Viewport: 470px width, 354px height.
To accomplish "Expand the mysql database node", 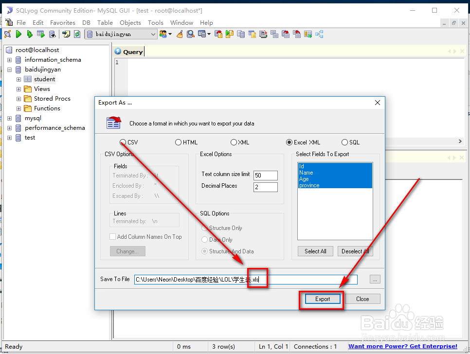I will (10, 118).
